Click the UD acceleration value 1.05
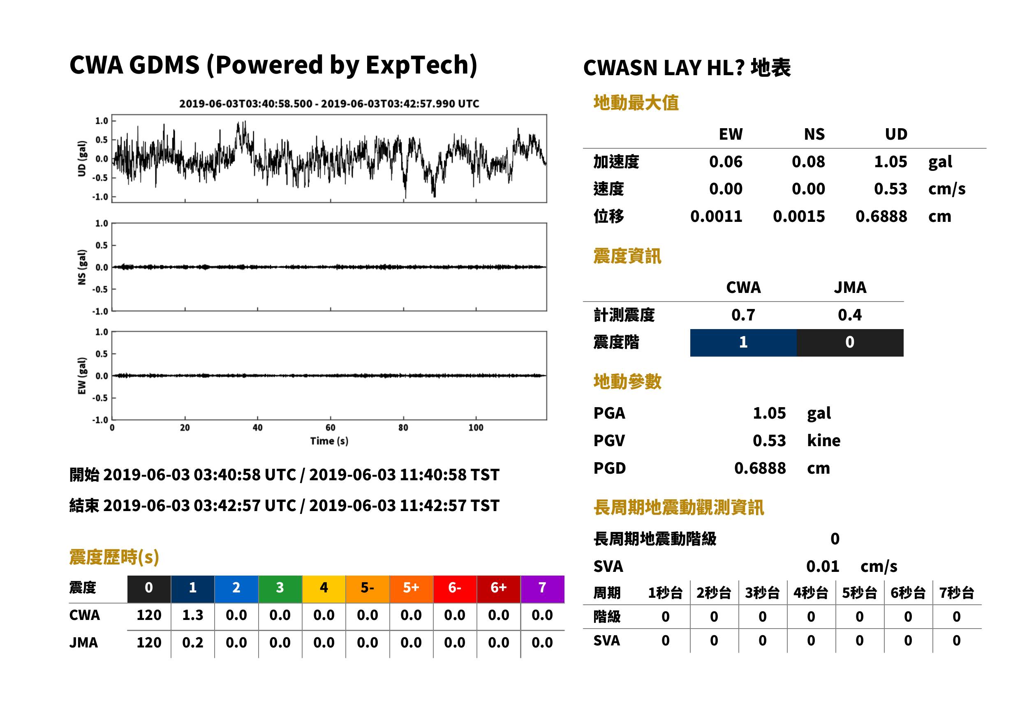The height and width of the screenshot is (728, 1020). point(890,162)
